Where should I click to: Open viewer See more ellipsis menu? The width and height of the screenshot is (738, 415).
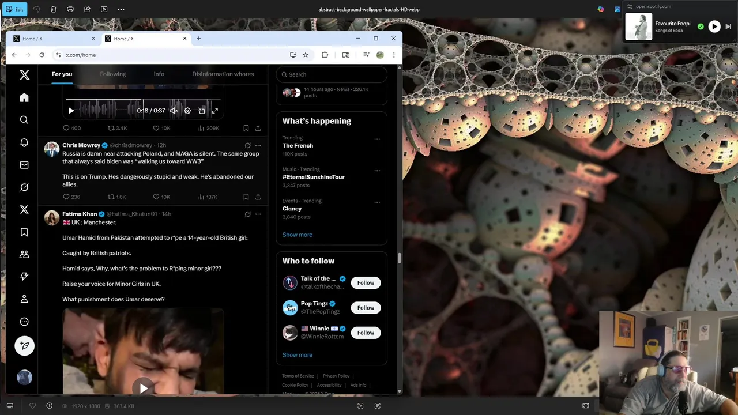coord(121,9)
